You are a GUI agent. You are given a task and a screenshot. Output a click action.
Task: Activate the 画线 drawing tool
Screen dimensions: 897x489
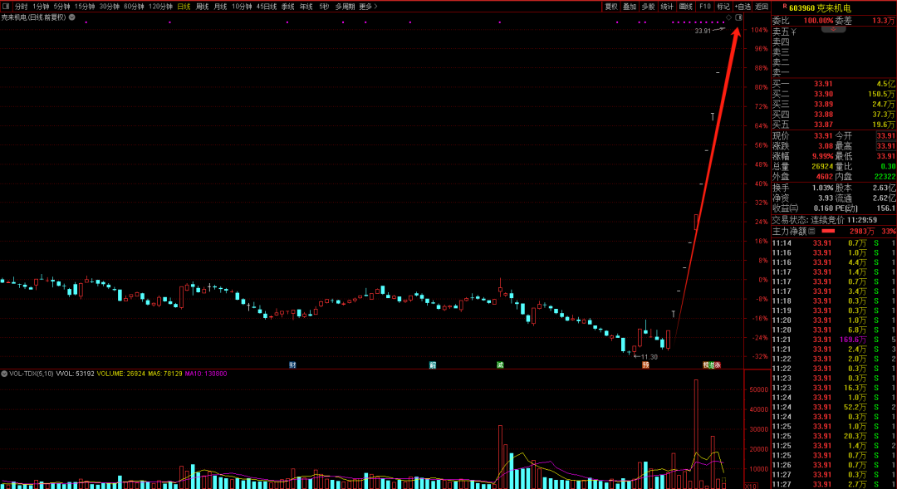[686, 7]
